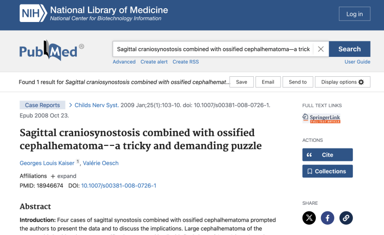Email the search result

coord(268,82)
